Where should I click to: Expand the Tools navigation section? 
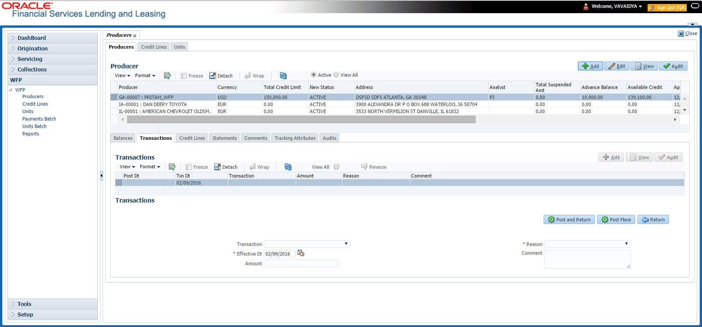coord(53,304)
